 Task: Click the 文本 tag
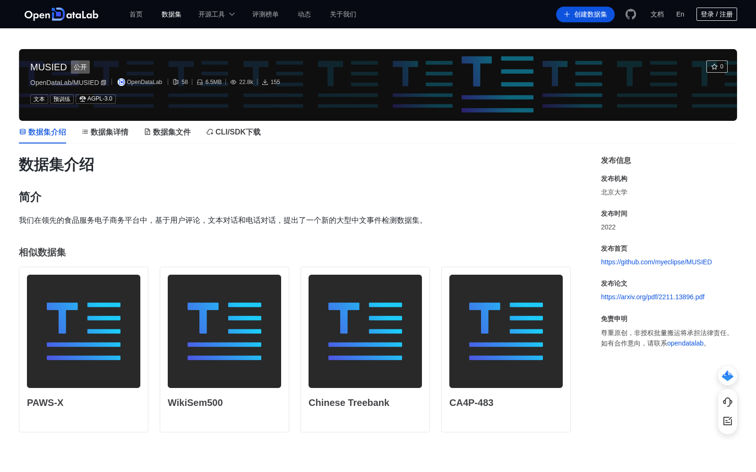click(39, 99)
